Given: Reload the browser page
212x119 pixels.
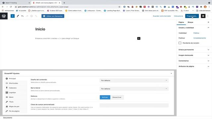Looking at the screenshot, I should [11, 7].
